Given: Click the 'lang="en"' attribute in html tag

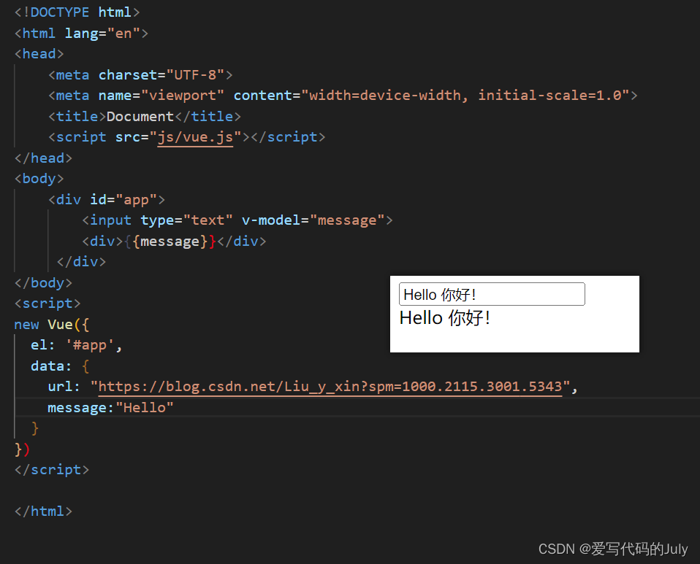Looking at the screenshot, I should (102, 34).
